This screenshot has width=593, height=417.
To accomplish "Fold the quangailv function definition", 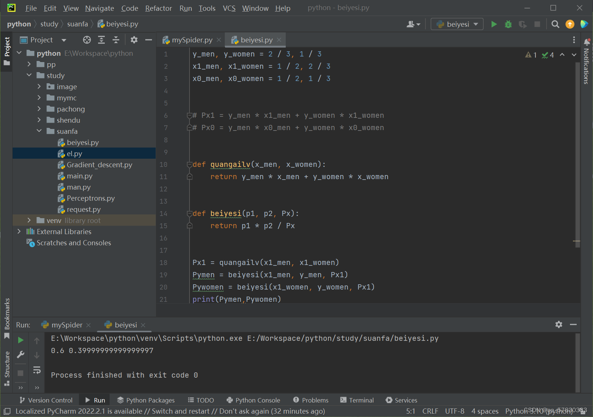I will [189, 165].
